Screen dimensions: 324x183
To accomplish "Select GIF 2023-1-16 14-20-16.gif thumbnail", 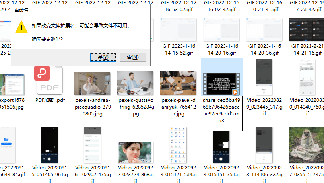I will pyautogui.click(x=221, y=29).
